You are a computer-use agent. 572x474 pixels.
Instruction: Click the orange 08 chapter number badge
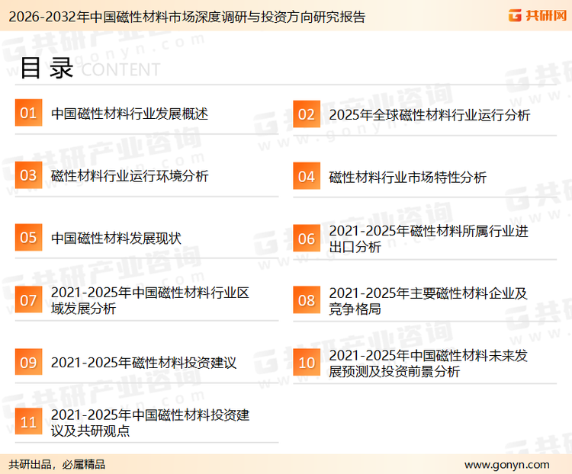tap(306, 300)
